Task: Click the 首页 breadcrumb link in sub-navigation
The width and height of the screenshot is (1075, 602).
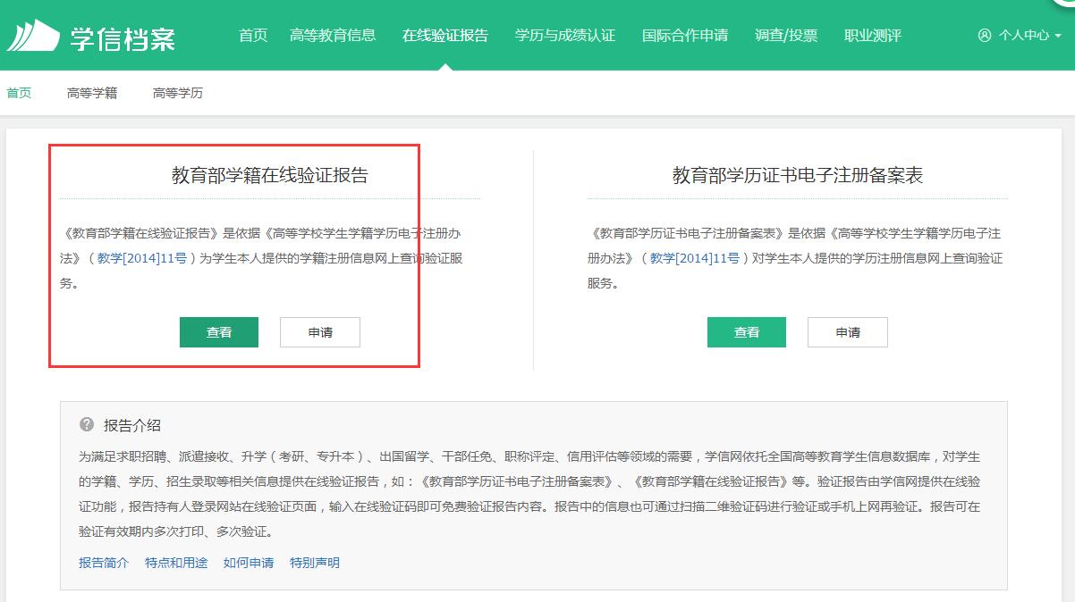Action: pyautogui.click(x=19, y=93)
